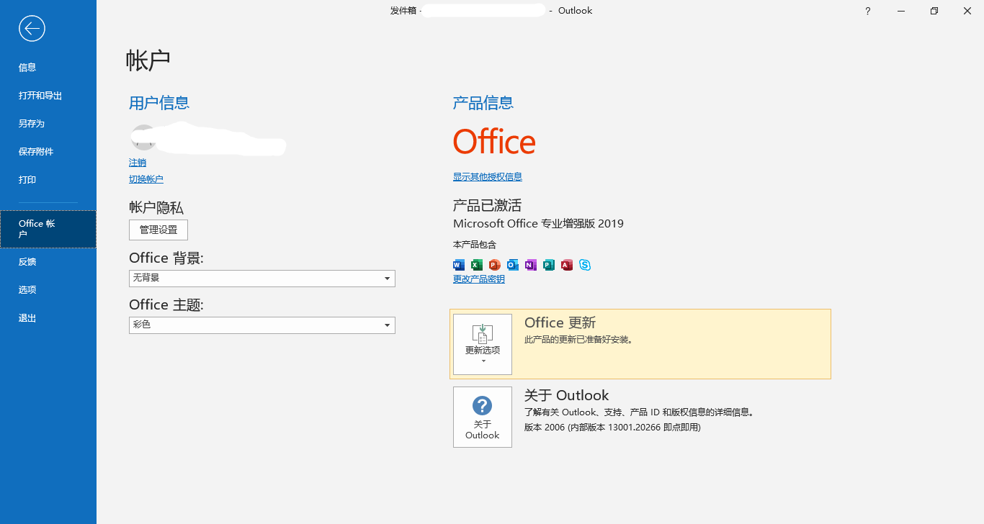Click the Skype for Business icon
Screen dimensions: 984x524
(x=585, y=265)
